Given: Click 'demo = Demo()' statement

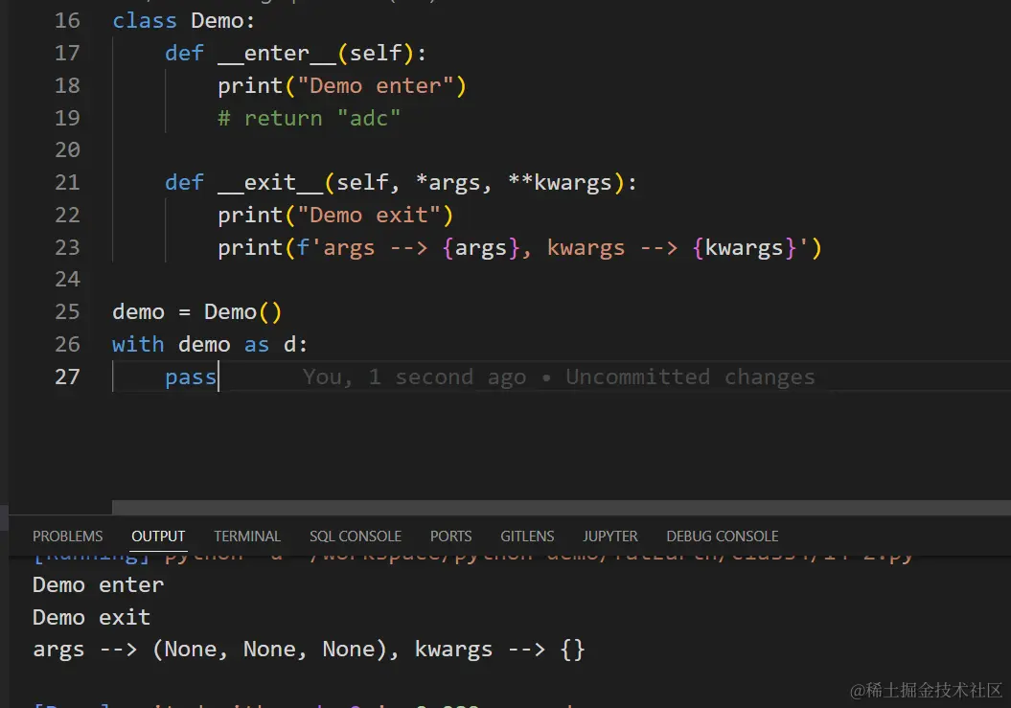Looking at the screenshot, I should pyautogui.click(x=197, y=312).
